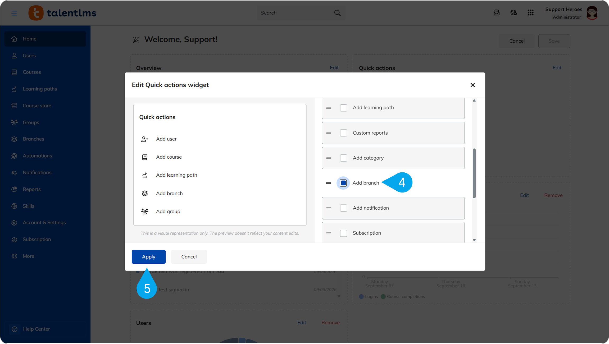Check the Custom reports checkbox
Viewport: 609px width, 344px height.
coord(343,133)
